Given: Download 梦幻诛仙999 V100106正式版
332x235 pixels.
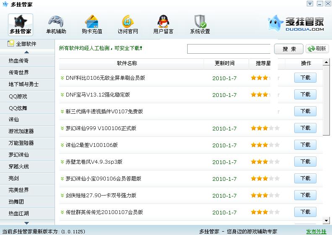Looking at the screenshot, I should [305, 128].
